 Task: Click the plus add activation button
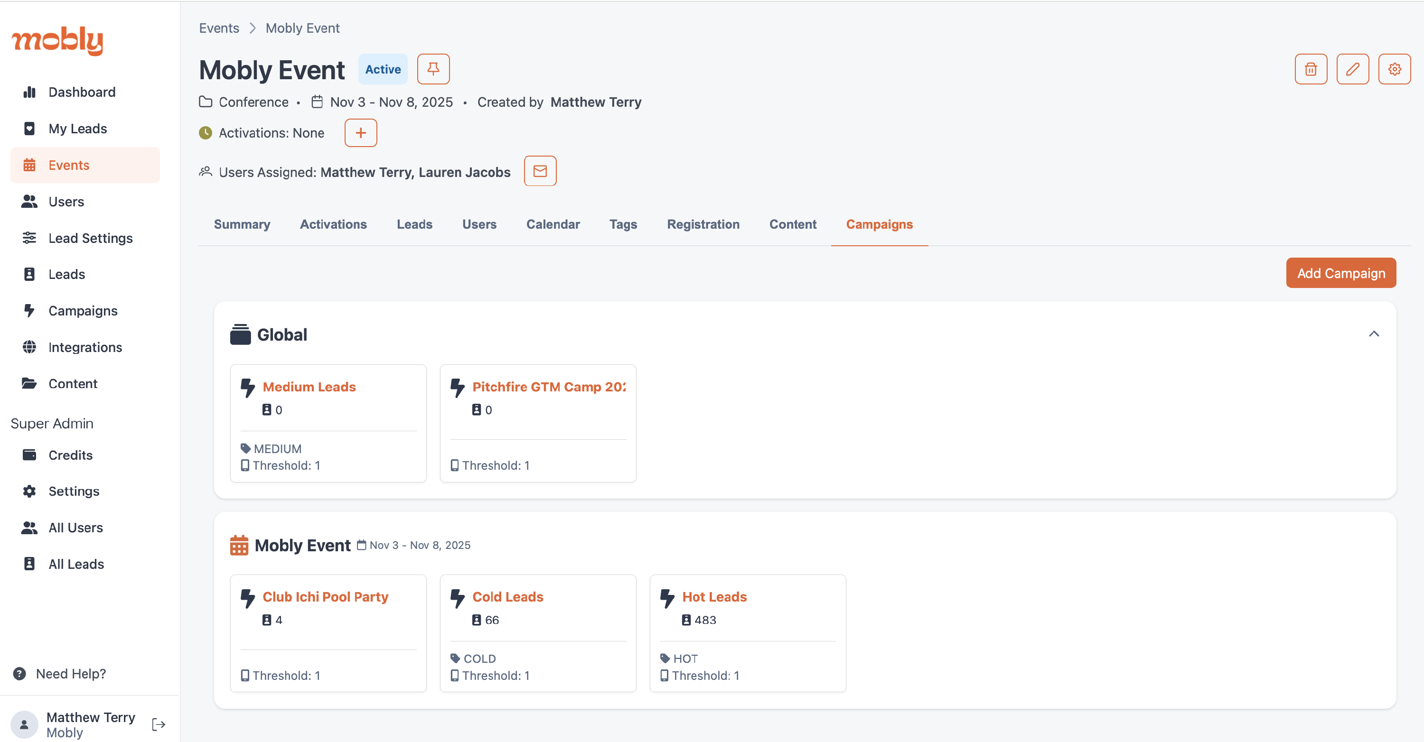[360, 133]
